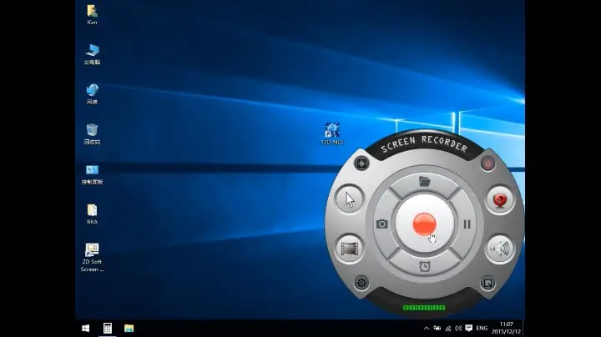
Task: Open the scheduled recording alarm clock
Action: pyautogui.click(x=425, y=267)
